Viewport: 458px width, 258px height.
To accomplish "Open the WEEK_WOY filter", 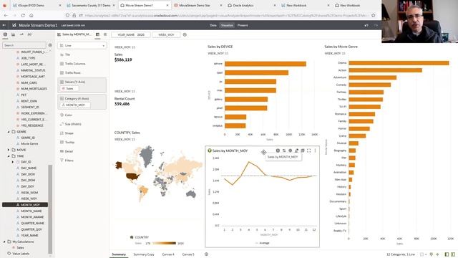I will (166, 34).
